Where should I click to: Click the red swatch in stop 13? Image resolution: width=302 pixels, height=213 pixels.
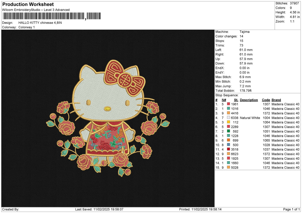coord(229,158)
